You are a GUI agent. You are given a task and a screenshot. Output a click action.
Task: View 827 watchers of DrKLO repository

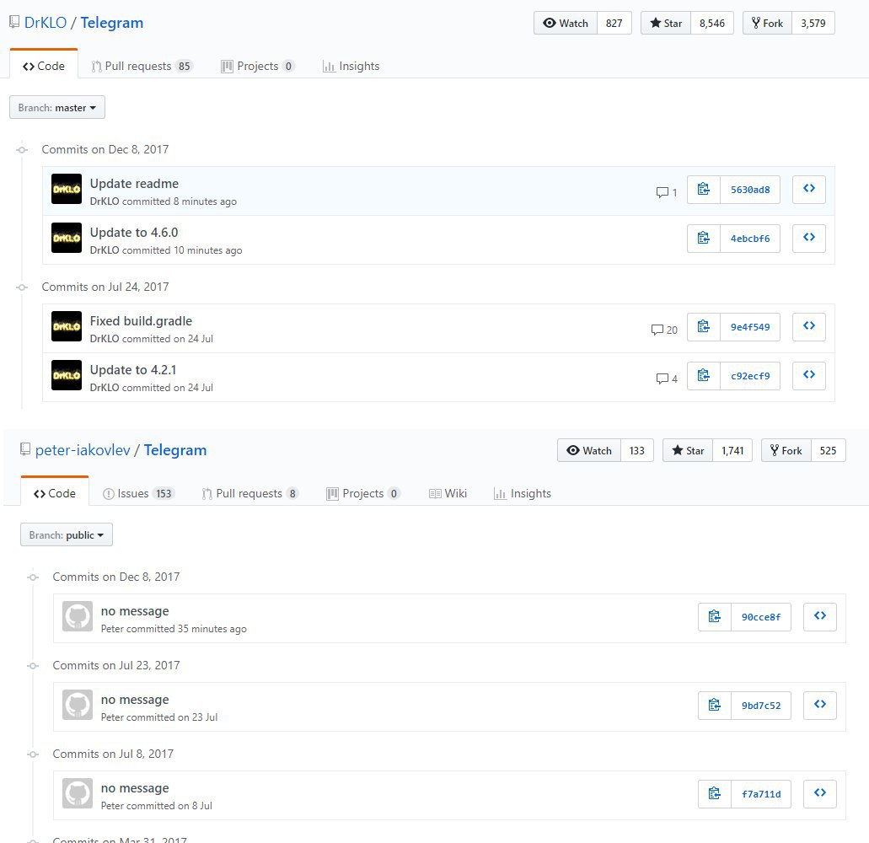pyautogui.click(x=614, y=24)
